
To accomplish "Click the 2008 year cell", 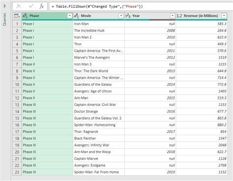I will tap(150, 30).
